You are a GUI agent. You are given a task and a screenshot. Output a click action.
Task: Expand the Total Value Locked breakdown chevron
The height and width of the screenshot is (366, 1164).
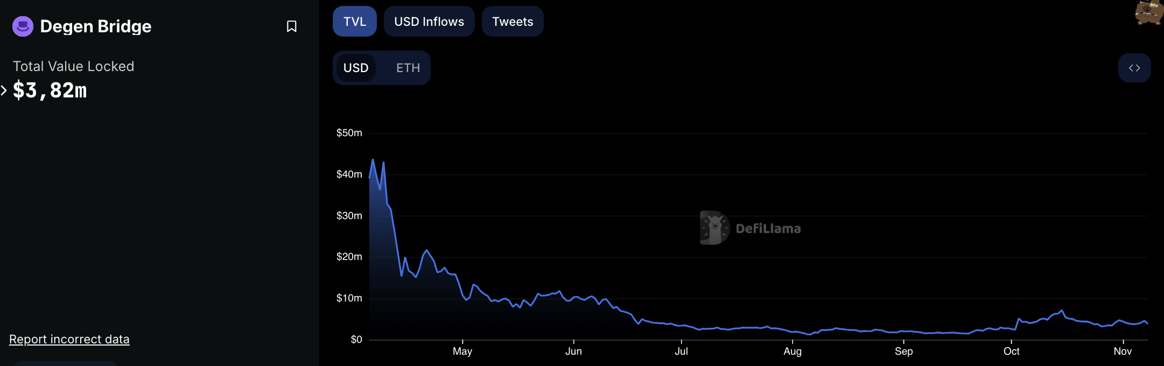click(x=4, y=90)
